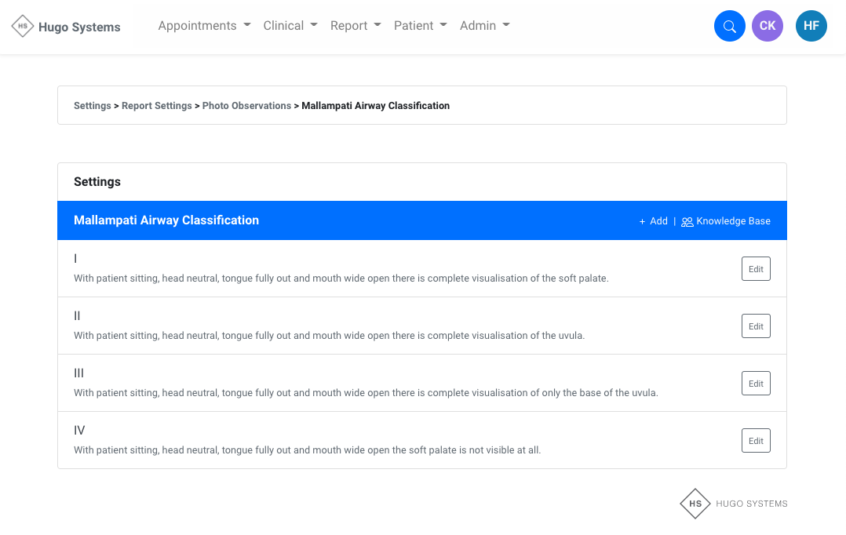Edit the class II classification entry

756,326
